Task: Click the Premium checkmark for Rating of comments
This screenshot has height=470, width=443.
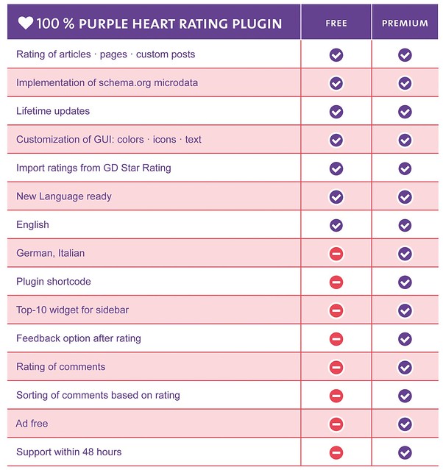Action: pyautogui.click(x=405, y=367)
